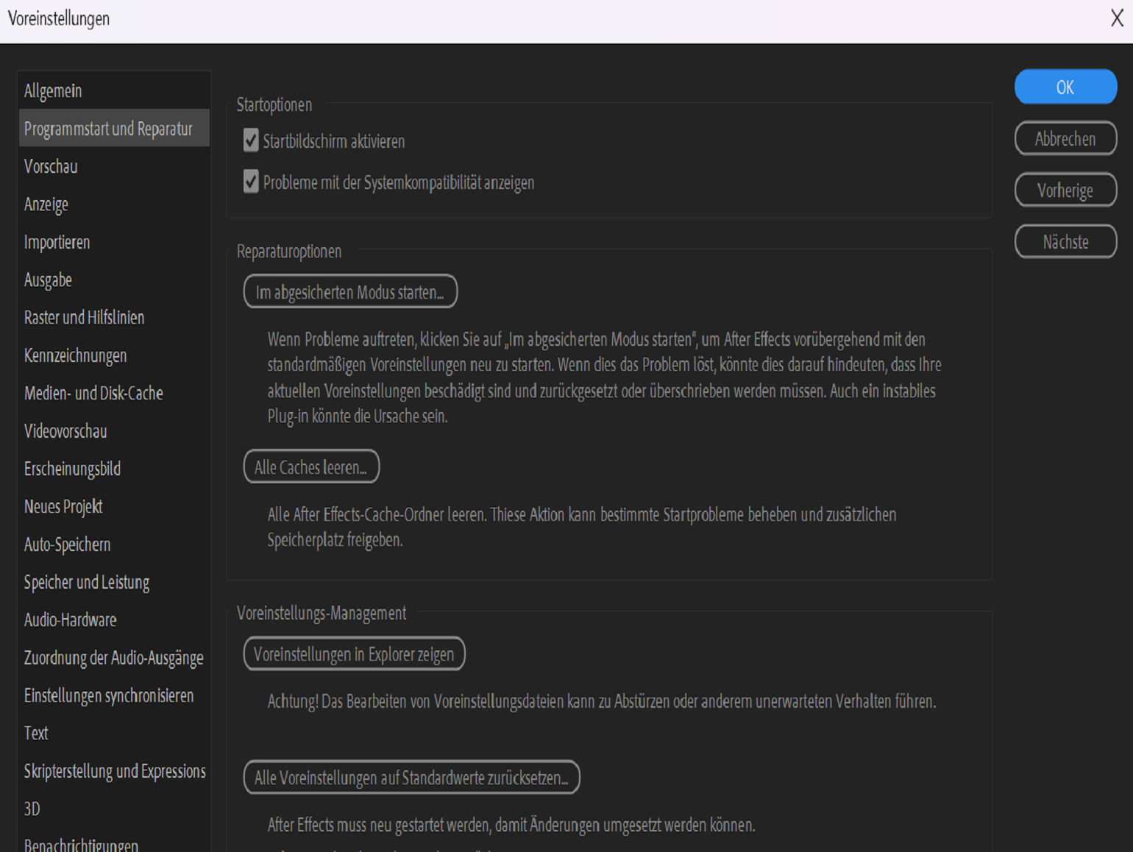The width and height of the screenshot is (1133, 852).
Task: Switch to the Vorschau category
Action: [x=114, y=166]
